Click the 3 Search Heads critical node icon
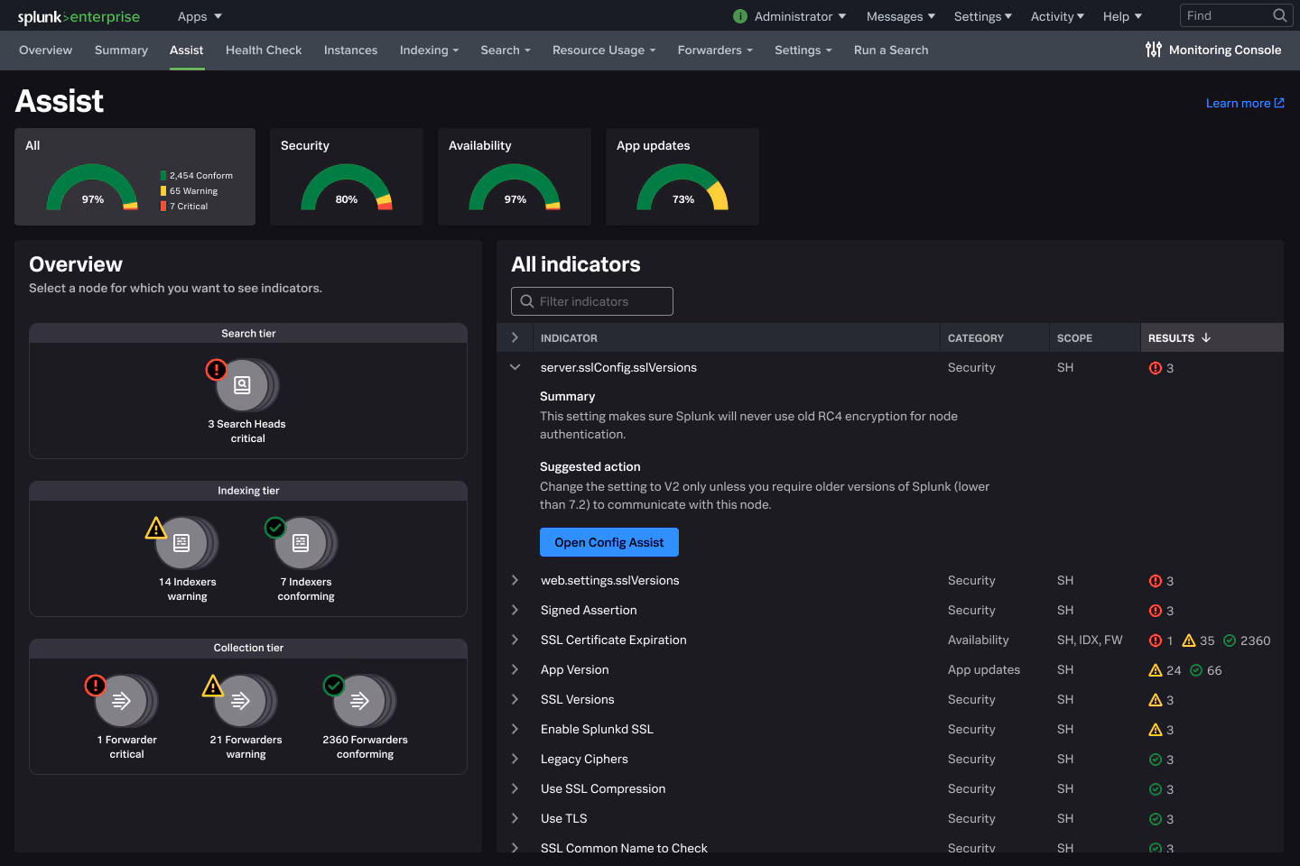This screenshot has height=866, width=1300. pos(242,385)
